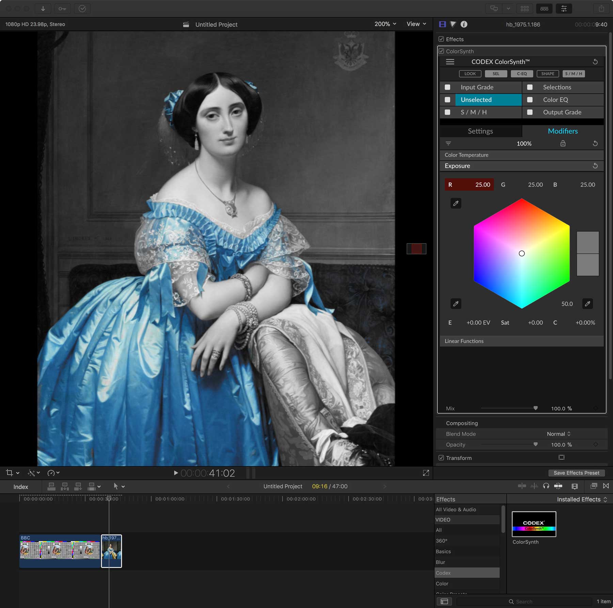The image size is (613, 608).
Task: Select the ColorSynth effect thumbnail
Action: point(534,524)
